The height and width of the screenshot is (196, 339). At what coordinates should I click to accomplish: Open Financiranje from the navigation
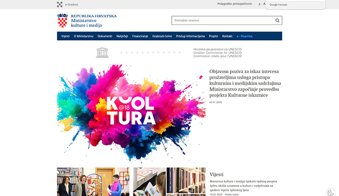[x=140, y=36]
